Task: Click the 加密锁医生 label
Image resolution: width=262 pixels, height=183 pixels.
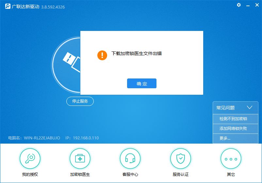Action: [80, 174]
